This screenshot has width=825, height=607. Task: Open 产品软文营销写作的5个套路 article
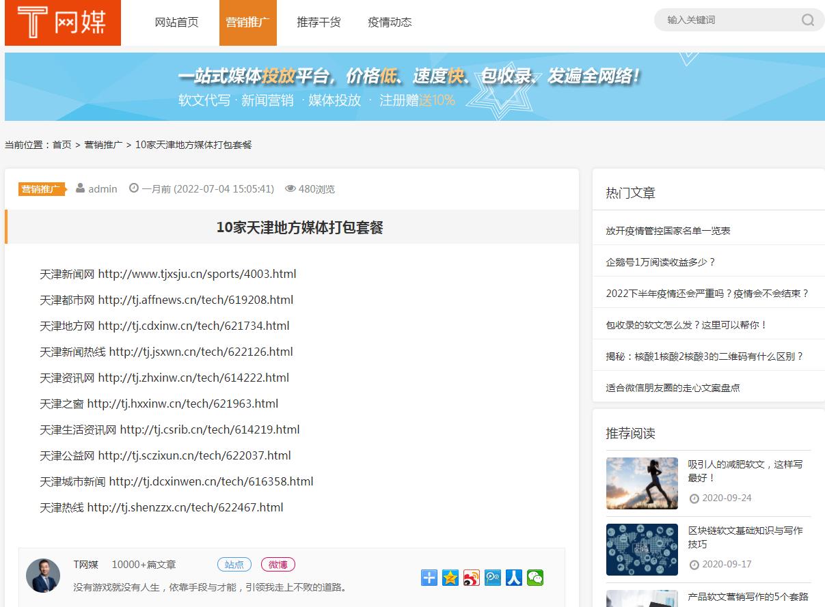(x=748, y=597)
